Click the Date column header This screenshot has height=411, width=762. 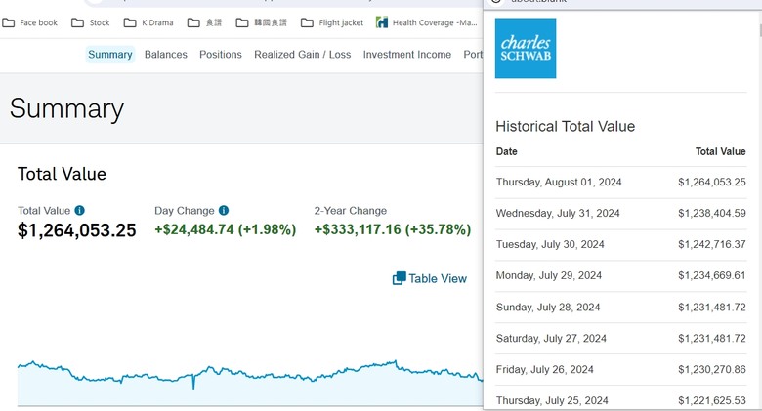point(506,151)
